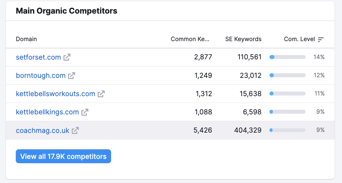Viewport: 342px width, 183px height.
Task: Select the kettlebellsworkouts.com domain link
Action: pyautogui.click(x=56, y=94)
